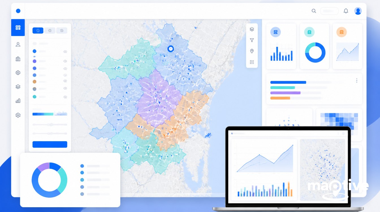380x212 pixels.
Task: Click the header pill-shaped input field
Action: 329,11
